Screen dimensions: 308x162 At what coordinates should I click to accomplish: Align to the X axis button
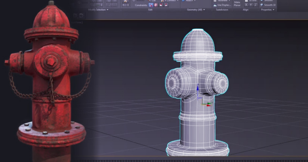pos(246,5)
